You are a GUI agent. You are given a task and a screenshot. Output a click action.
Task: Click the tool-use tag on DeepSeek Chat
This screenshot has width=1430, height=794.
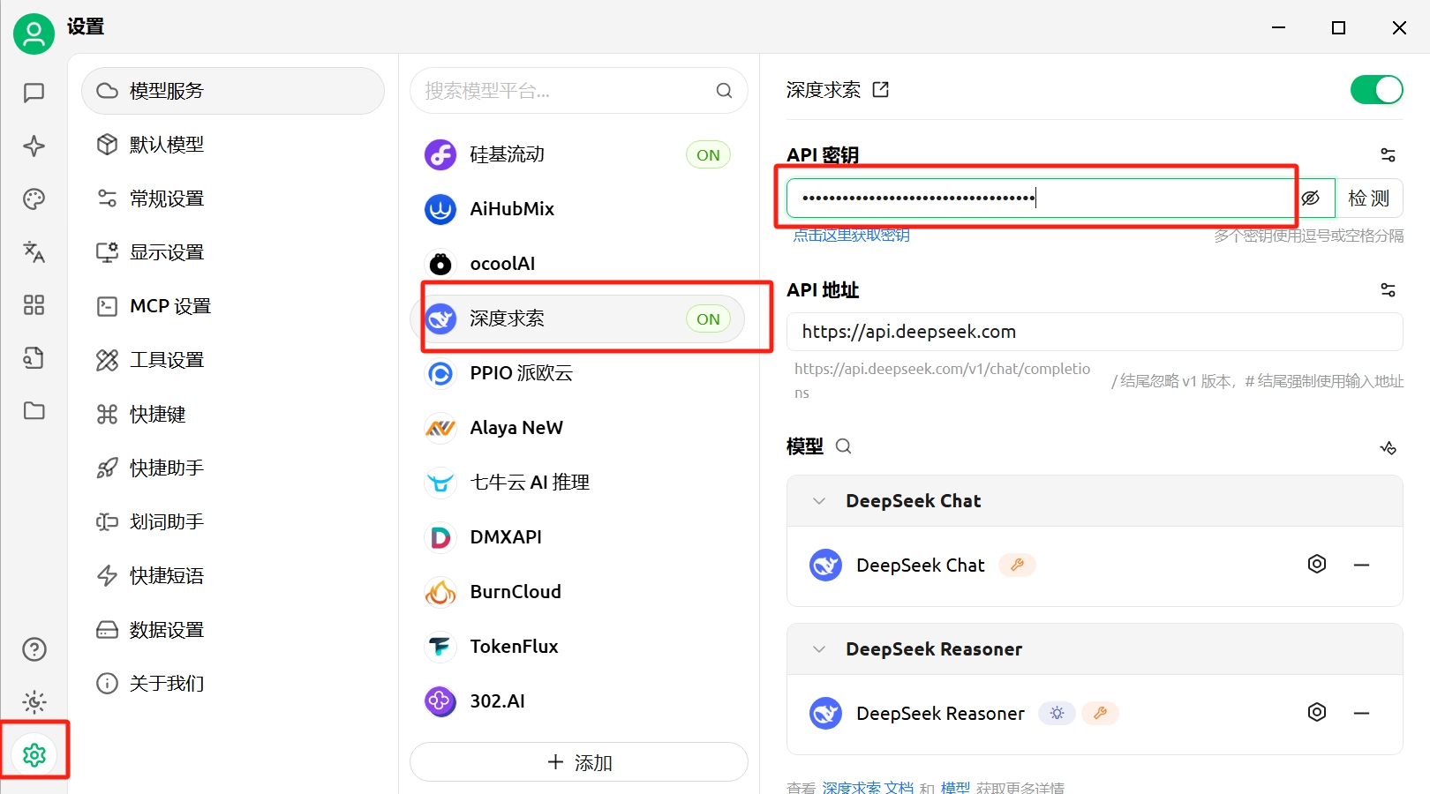[x=1017, y=565]
